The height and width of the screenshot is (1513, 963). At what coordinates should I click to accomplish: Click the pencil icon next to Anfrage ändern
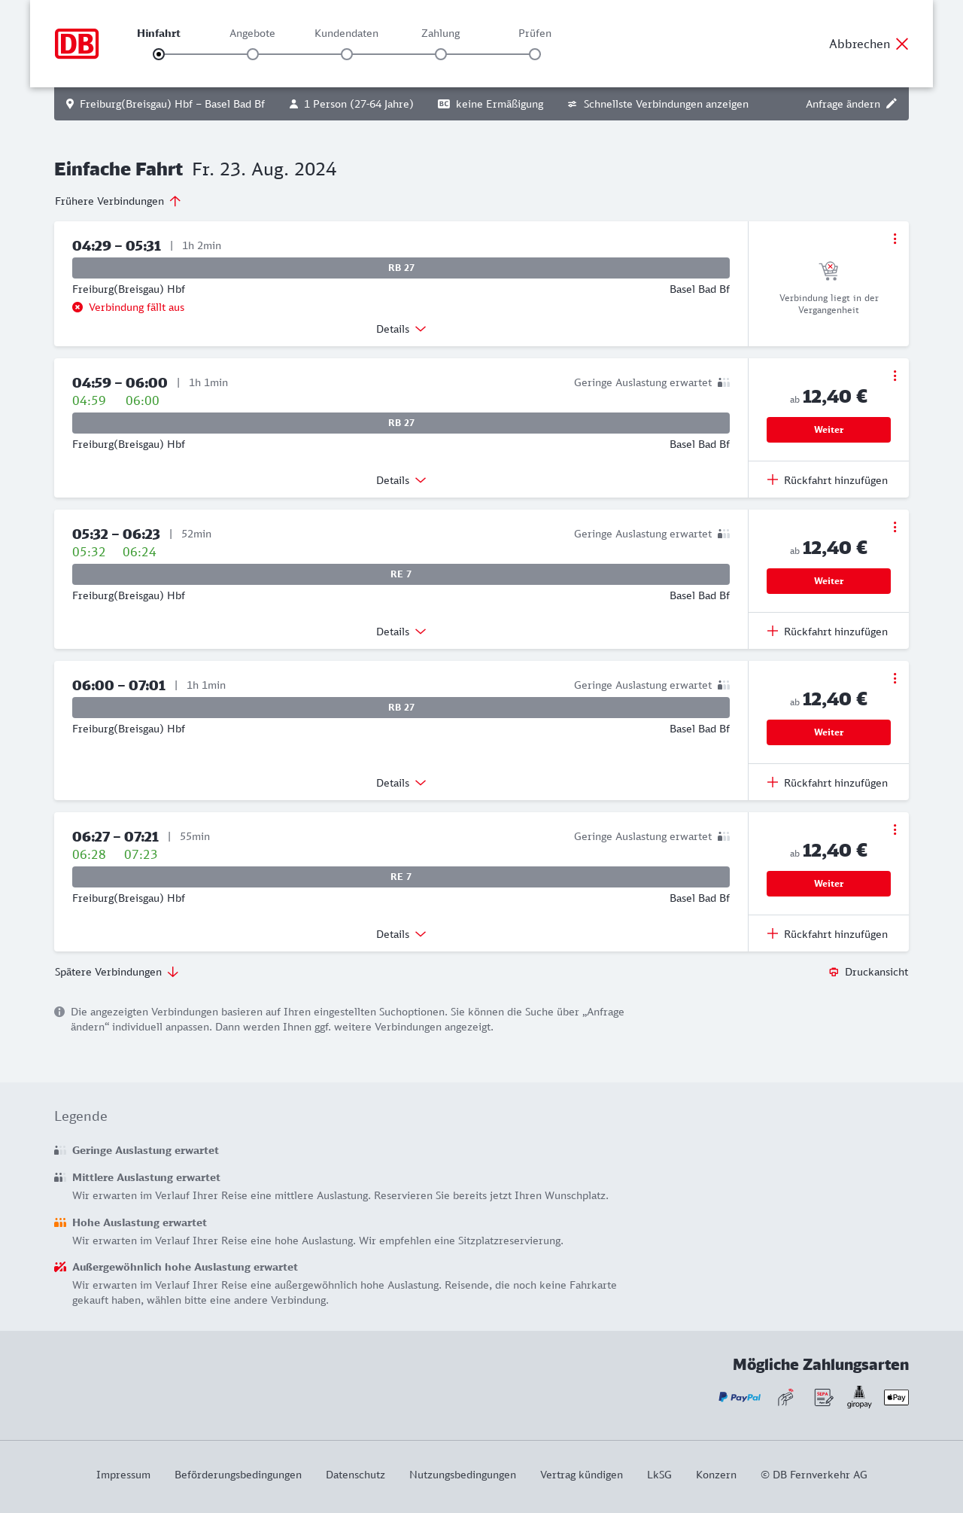(892, 104)
